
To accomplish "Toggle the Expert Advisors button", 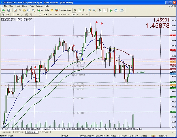I will pos(63,10).
